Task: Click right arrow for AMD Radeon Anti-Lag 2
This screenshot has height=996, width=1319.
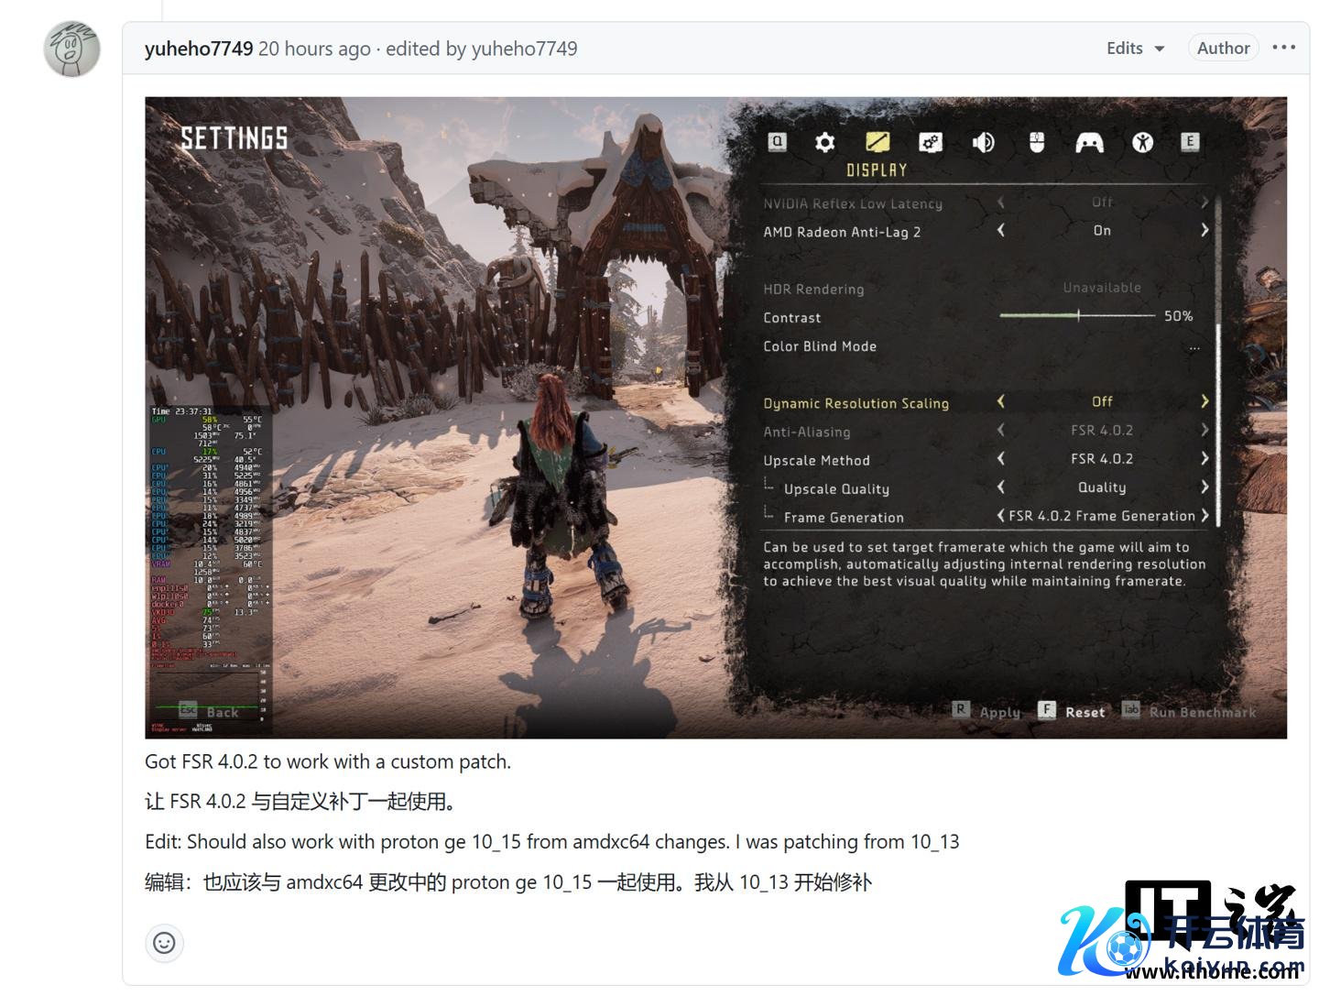Action: [1205, 231]
